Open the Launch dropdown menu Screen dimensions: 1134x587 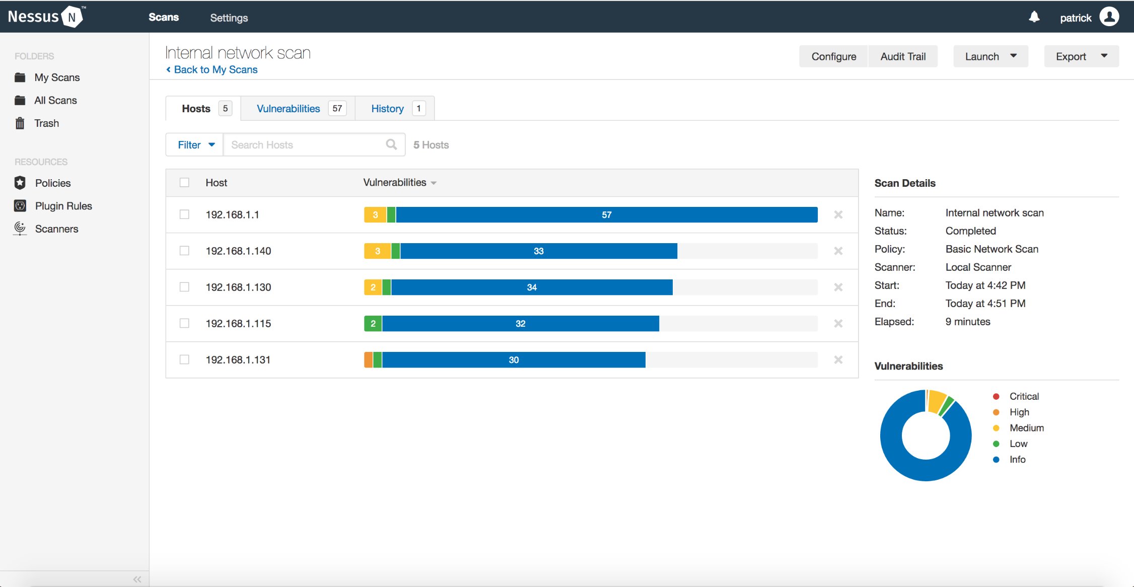990,56
